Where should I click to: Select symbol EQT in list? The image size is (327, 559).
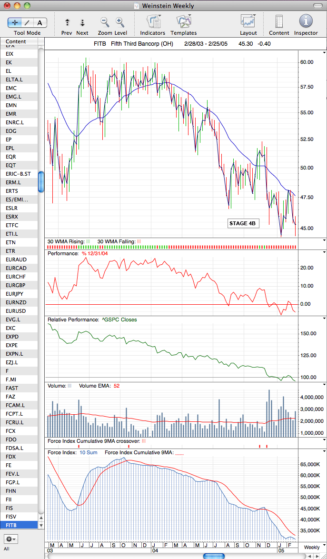19,165
